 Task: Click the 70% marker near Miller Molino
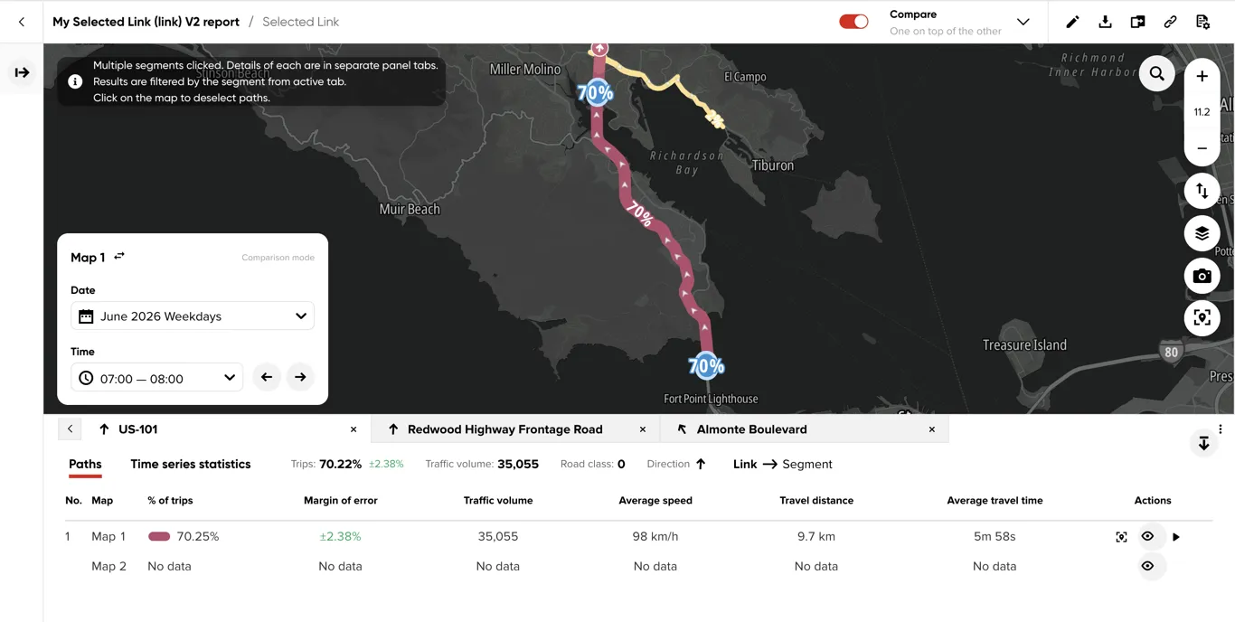point(596,91)
